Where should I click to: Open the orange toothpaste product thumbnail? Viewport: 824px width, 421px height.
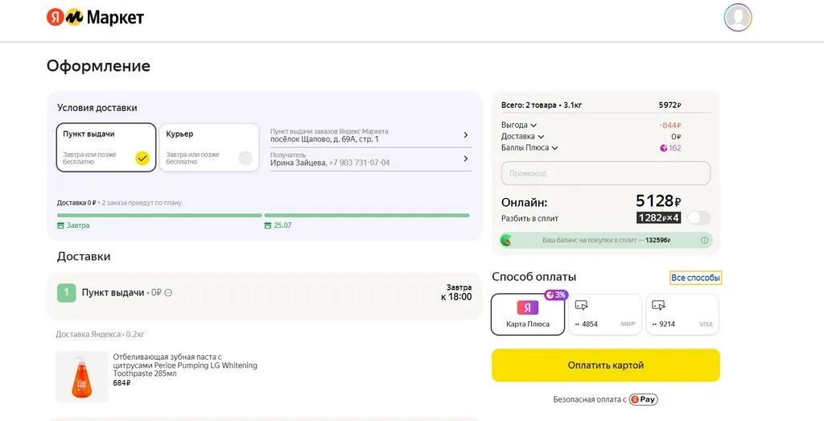pos(82,377)
